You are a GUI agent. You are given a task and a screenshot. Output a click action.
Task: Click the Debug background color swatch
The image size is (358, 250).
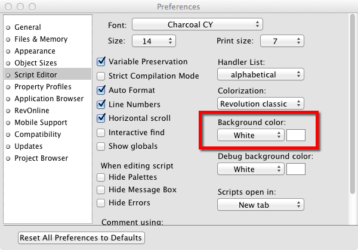tap(296, 169)
